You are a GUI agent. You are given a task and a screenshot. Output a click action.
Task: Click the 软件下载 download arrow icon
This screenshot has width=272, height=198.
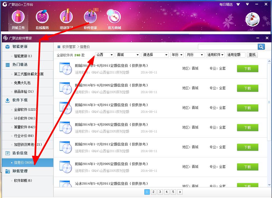(7, 100)
